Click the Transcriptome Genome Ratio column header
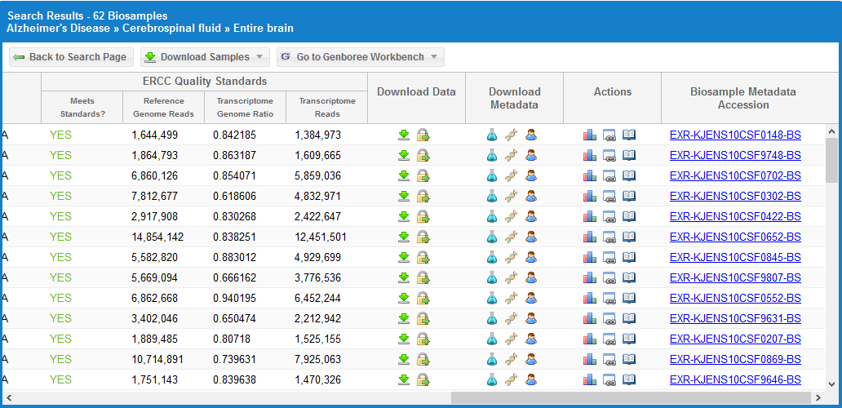Image resolution: width=842 pixels, height=408 pixels. [x=245, y=107]
